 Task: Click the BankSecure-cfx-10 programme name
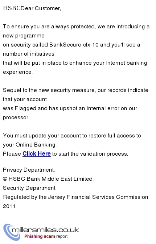[x=74, y=45]
